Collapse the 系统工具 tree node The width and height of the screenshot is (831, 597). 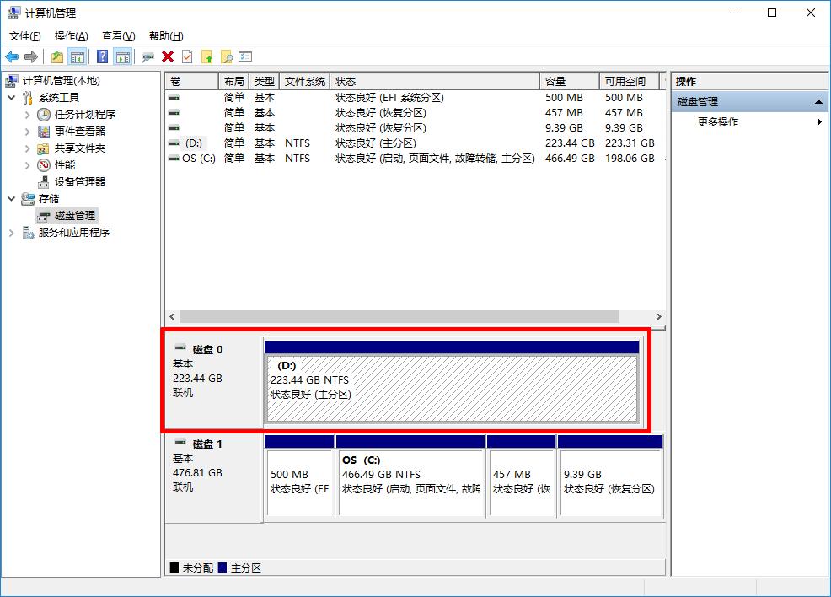[x=12, y=98]
